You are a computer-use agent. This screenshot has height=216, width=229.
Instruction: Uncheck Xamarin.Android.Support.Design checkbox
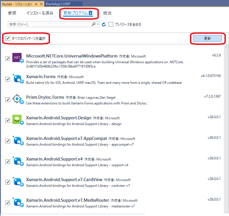[x=7, y=120]
